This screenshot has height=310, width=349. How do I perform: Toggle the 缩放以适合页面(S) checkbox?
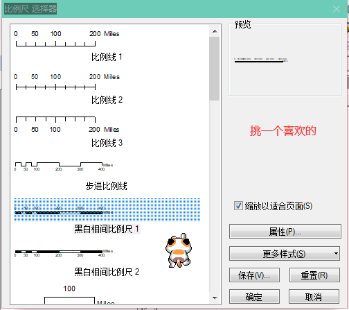point(238,205)
